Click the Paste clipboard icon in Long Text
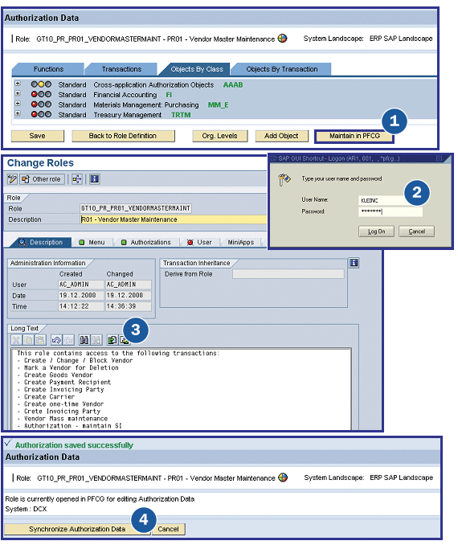 (x=40, y=339)
